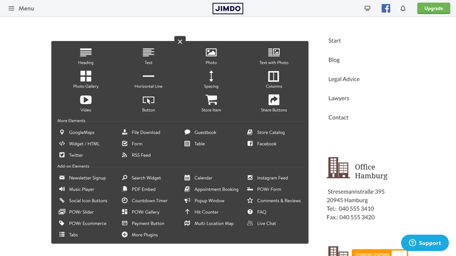Screen dimensions: 456x256
Task: Add a GoogleMaps element
Action: 77,133
